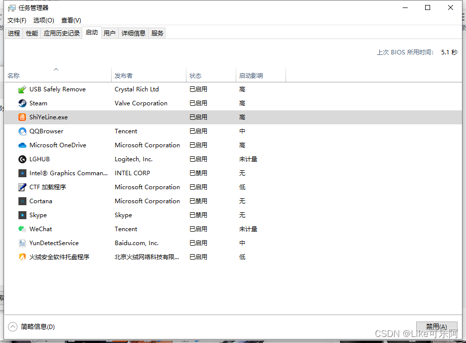Click the sort arrow above 名称 column
This screenshot has height=343, width=466.
[x=56, y=69]
